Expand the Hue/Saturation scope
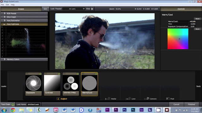The height and width of the screenshot is (113, 202). (x=24, y=20)
